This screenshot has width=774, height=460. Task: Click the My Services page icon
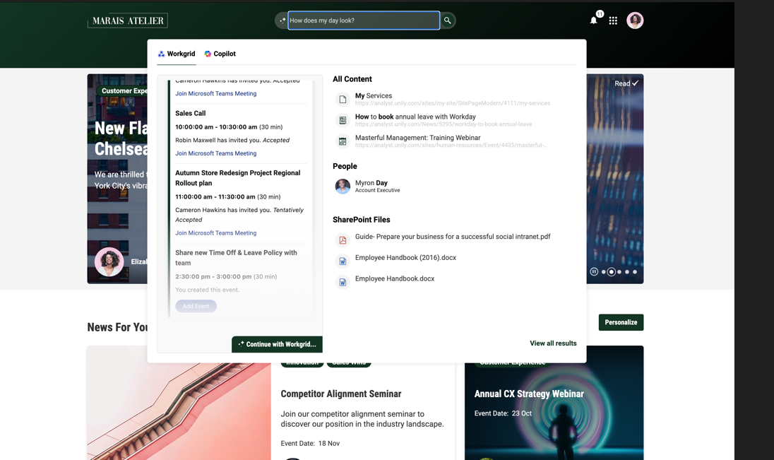[x=343, y=100]
